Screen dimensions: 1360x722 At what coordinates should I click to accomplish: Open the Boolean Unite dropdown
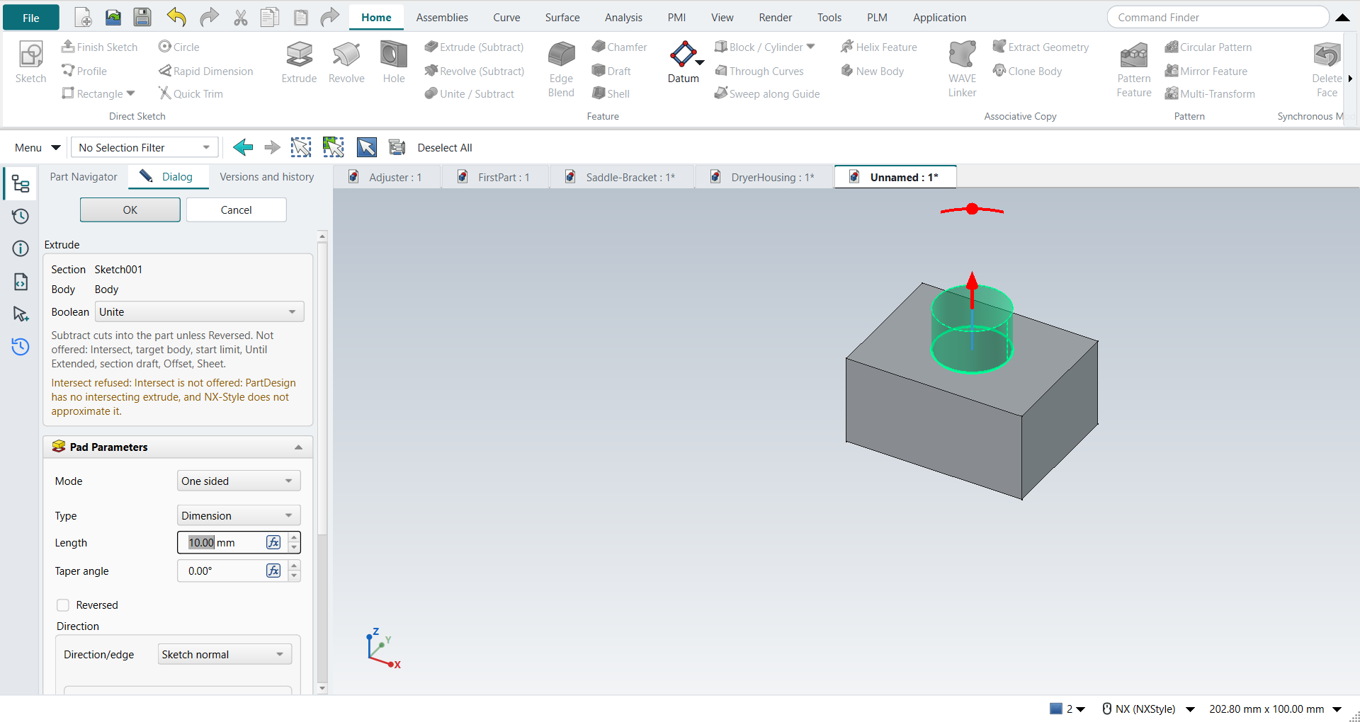[x=200, y=312]
